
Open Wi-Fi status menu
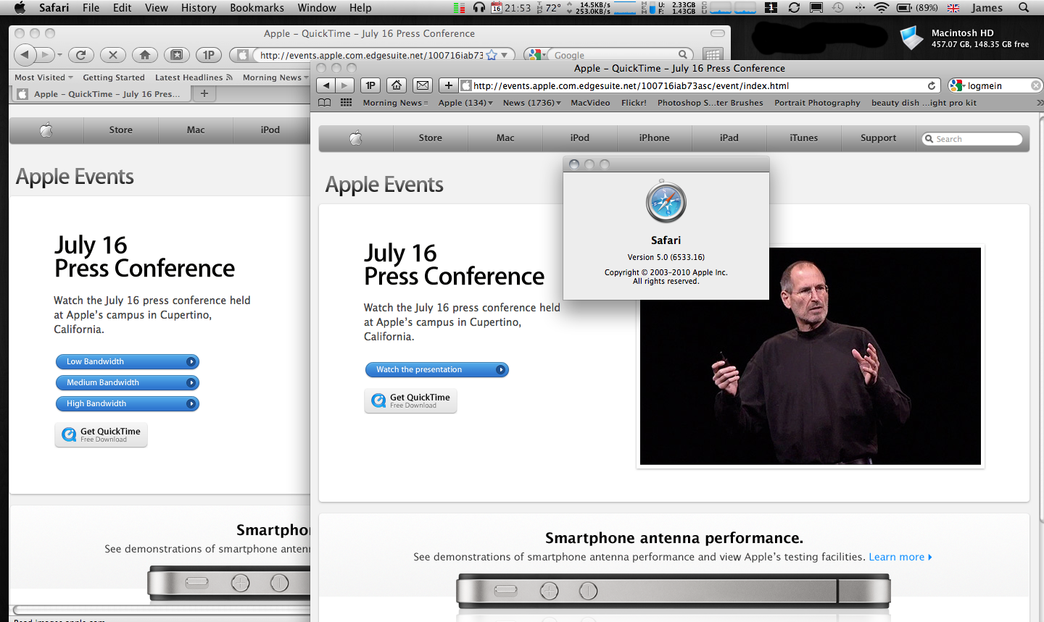coord(882,8)
